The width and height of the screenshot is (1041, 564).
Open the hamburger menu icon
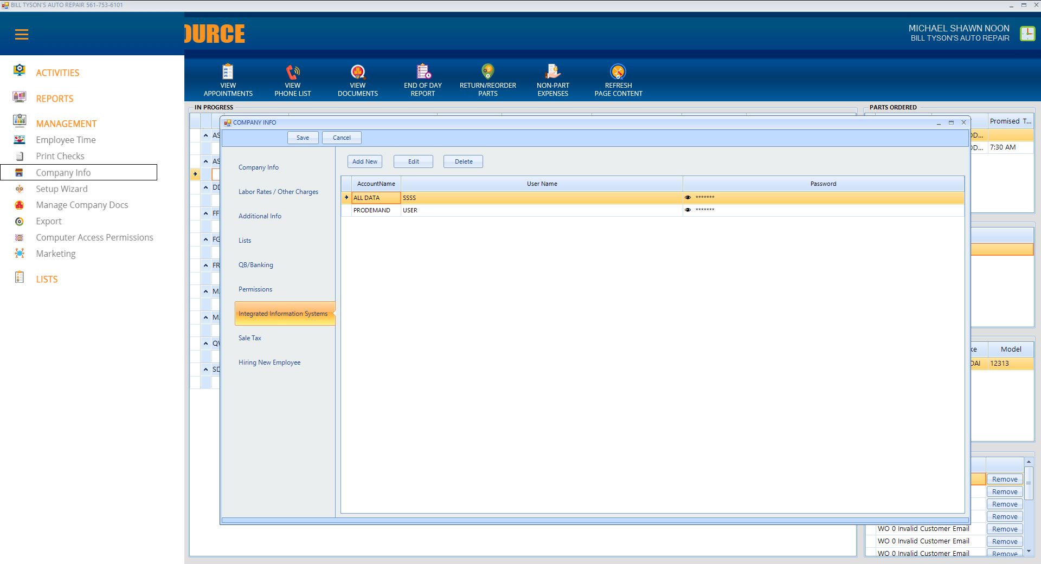(x=22, y=35)
